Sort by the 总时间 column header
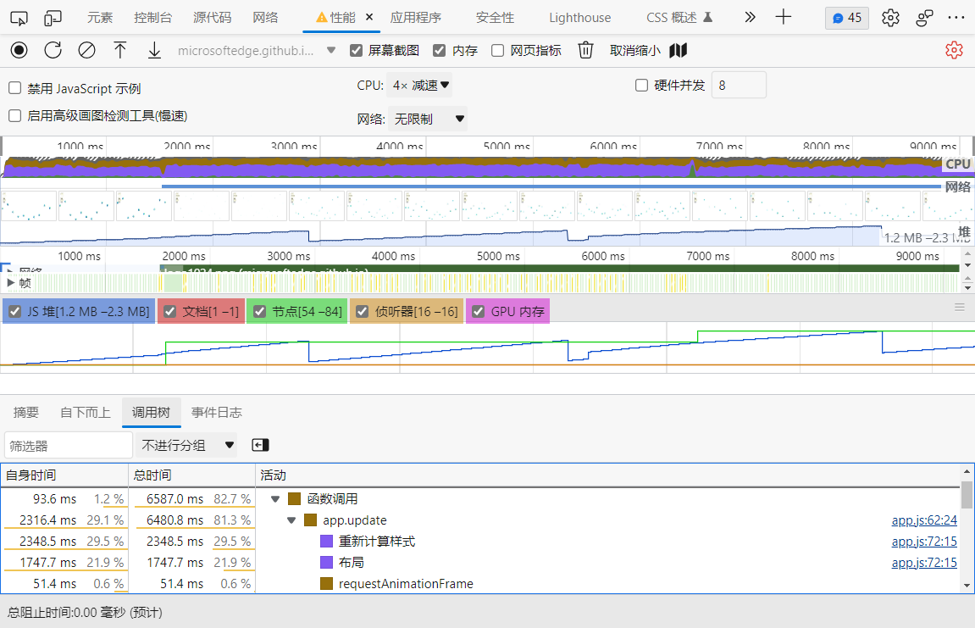 (191, 475)
